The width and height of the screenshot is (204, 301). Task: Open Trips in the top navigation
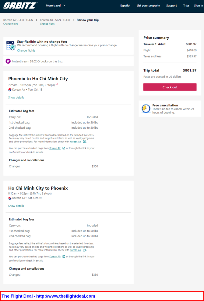point(186,5)
